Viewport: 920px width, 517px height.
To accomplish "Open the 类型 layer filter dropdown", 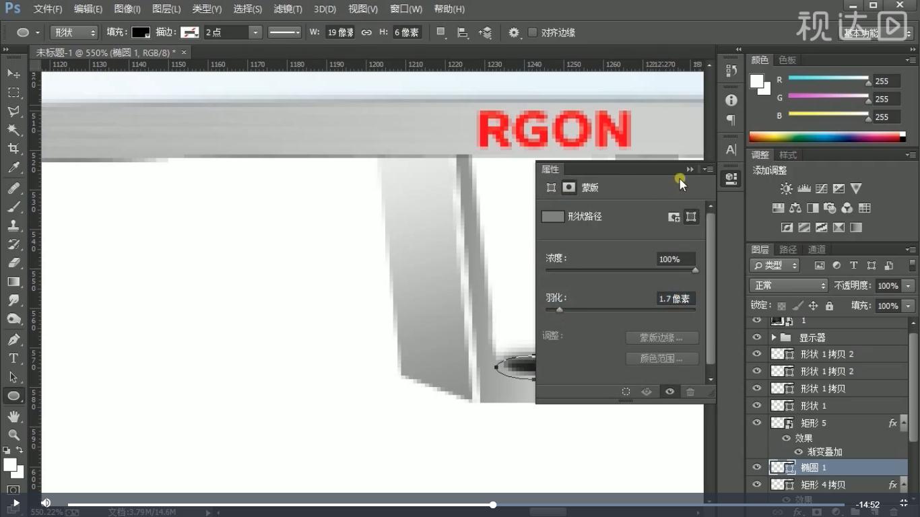I will pyautogui.click(x=775, y=266).
